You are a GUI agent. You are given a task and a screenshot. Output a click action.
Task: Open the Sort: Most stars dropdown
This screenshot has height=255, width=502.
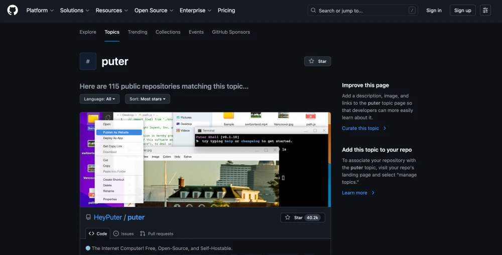147,99
